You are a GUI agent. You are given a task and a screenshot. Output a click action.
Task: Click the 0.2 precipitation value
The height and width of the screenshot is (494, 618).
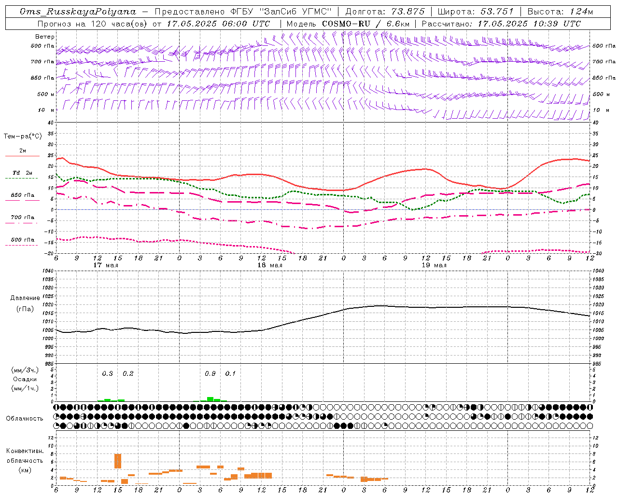click(x=128, y=373)
